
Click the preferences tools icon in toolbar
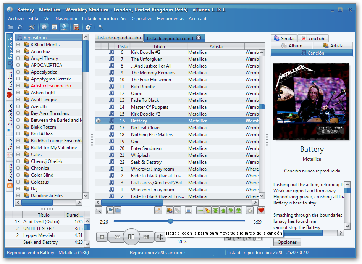pos(32,27)
